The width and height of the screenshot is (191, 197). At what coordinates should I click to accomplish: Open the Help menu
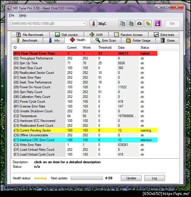coord(23,15)
